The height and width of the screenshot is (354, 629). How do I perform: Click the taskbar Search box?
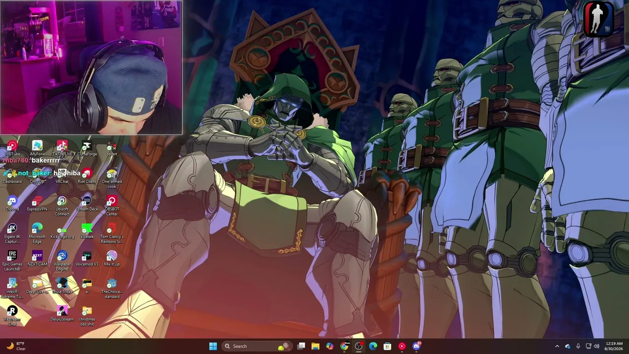click(x=256, y=346)
